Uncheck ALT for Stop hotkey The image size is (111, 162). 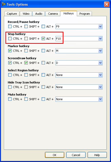(x=43, y=39)
